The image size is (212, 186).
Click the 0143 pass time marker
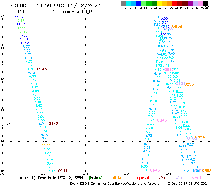coord(42,69)
